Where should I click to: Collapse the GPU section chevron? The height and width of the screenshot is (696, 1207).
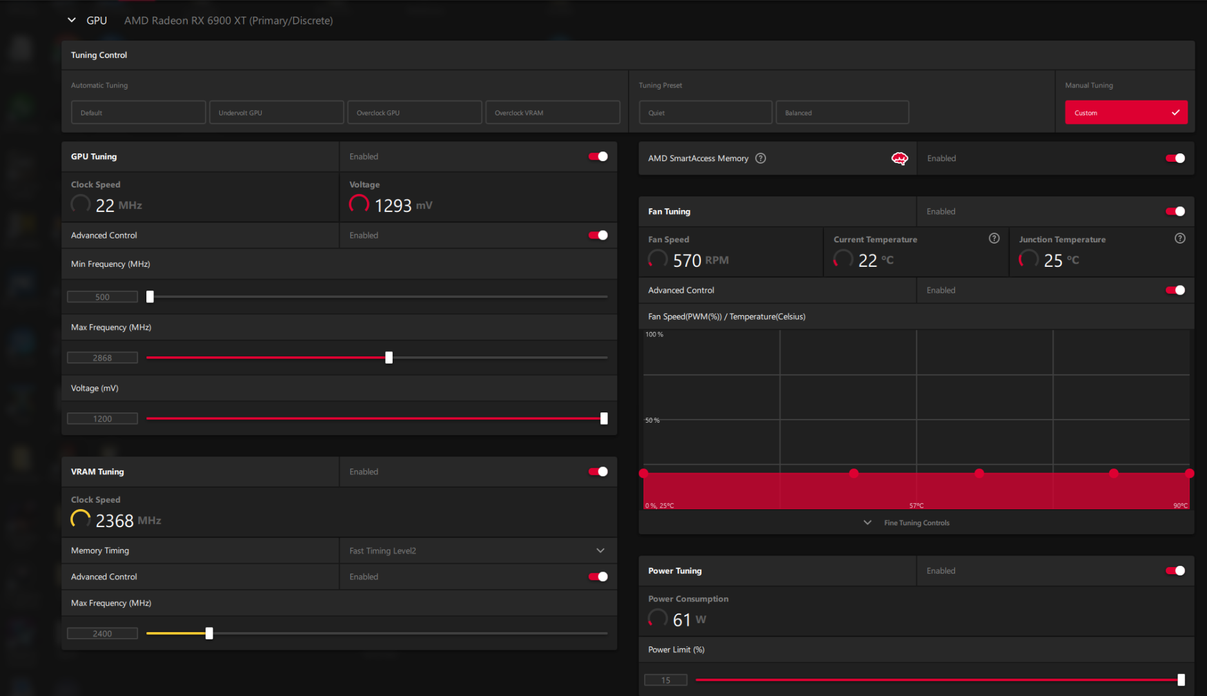pyautogui.click(x=72, y=20)
